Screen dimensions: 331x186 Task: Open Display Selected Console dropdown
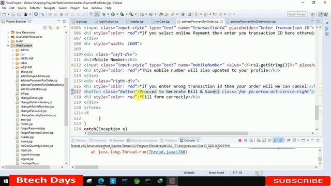(298, 140)
